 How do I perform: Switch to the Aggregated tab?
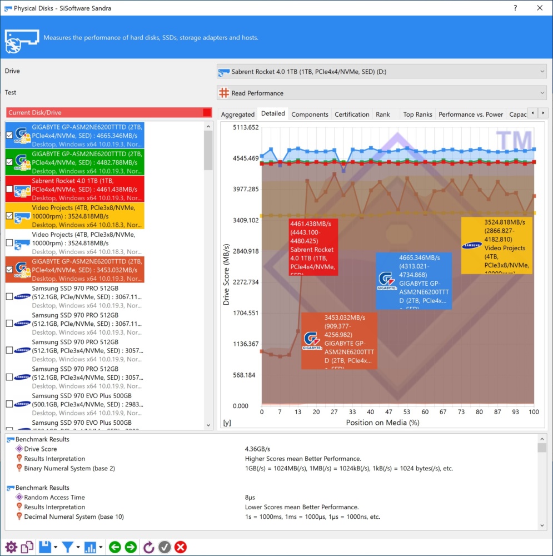237,114
